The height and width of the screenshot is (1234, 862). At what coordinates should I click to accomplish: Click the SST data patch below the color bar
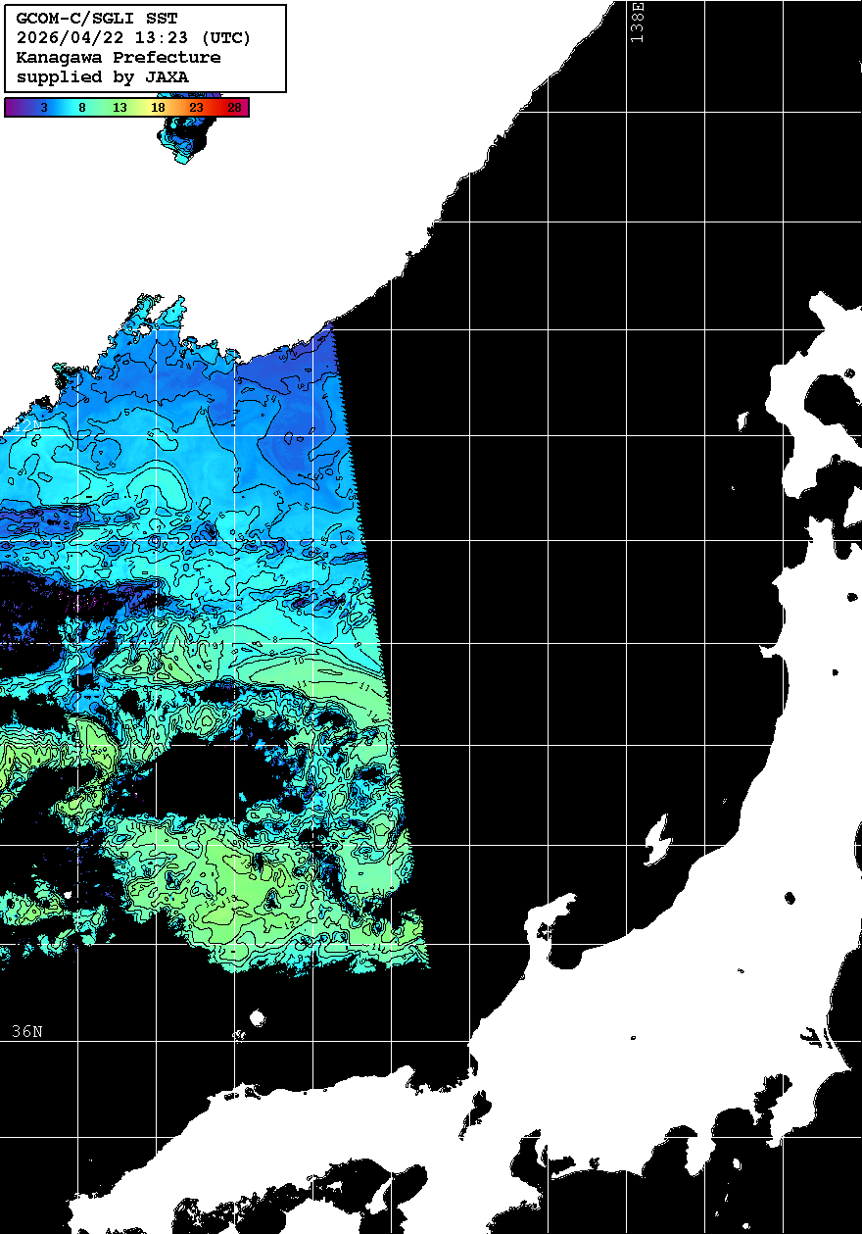186,139
